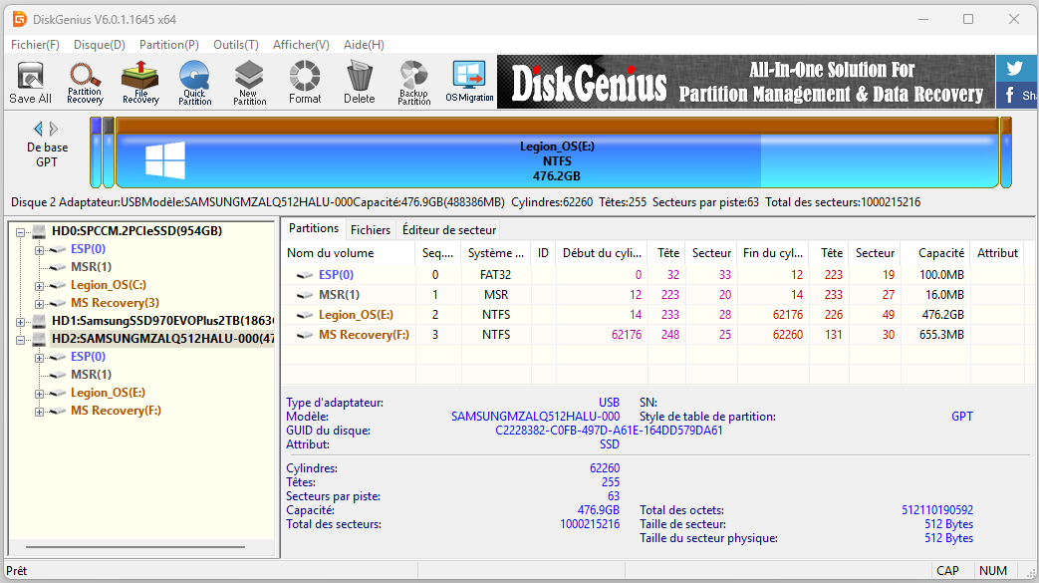
Task: Launch Partition Recovery from the toolbar
Action: (x=85, y=83)
